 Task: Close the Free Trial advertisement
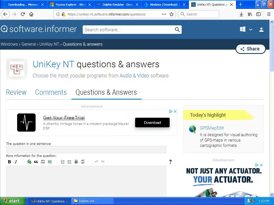tap(175, 111)
